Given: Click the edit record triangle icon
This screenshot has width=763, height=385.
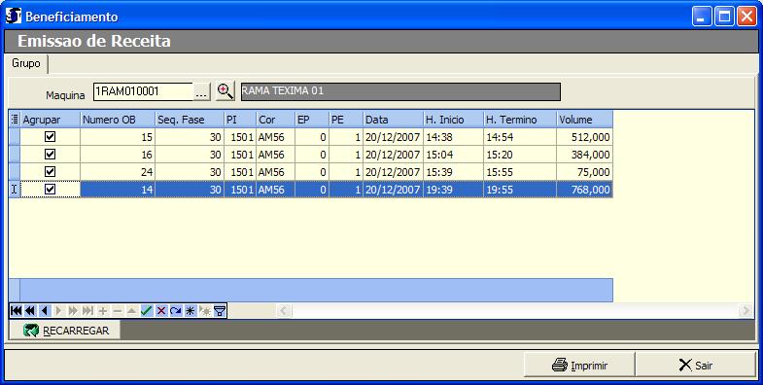Looking at the screenshot, I should point(132,311).
